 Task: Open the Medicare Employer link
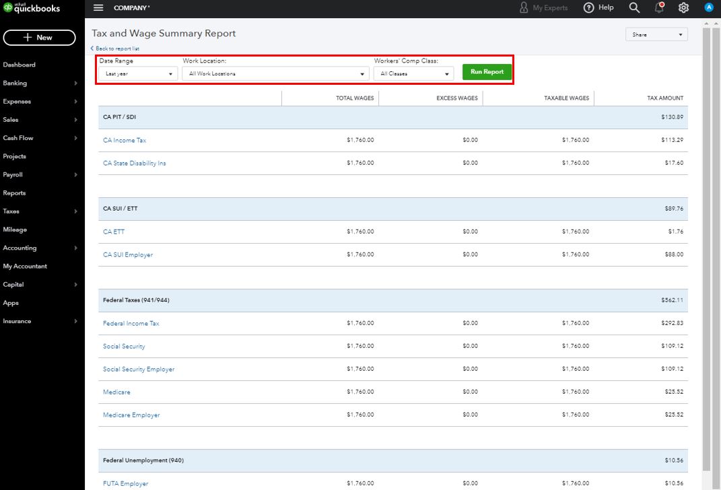coord(131,415)
